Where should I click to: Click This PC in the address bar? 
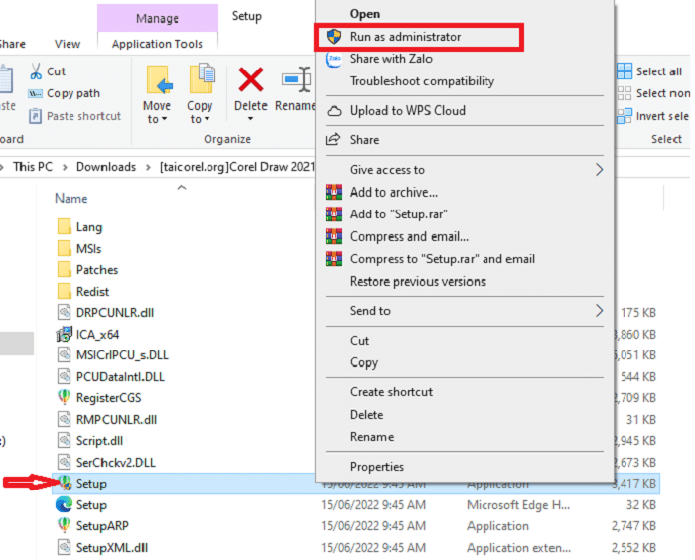(x=33, y=167)
